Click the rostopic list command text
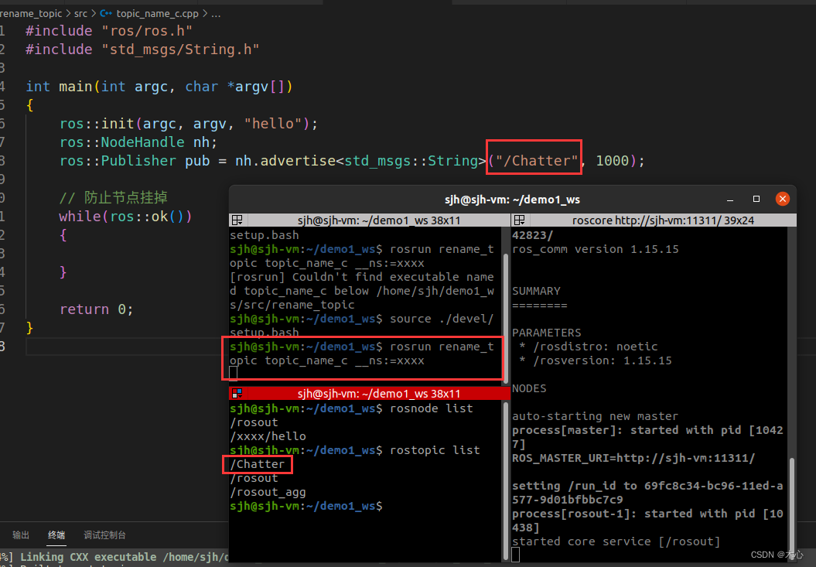This screenshot has height=567, width=816. (435, 450)
